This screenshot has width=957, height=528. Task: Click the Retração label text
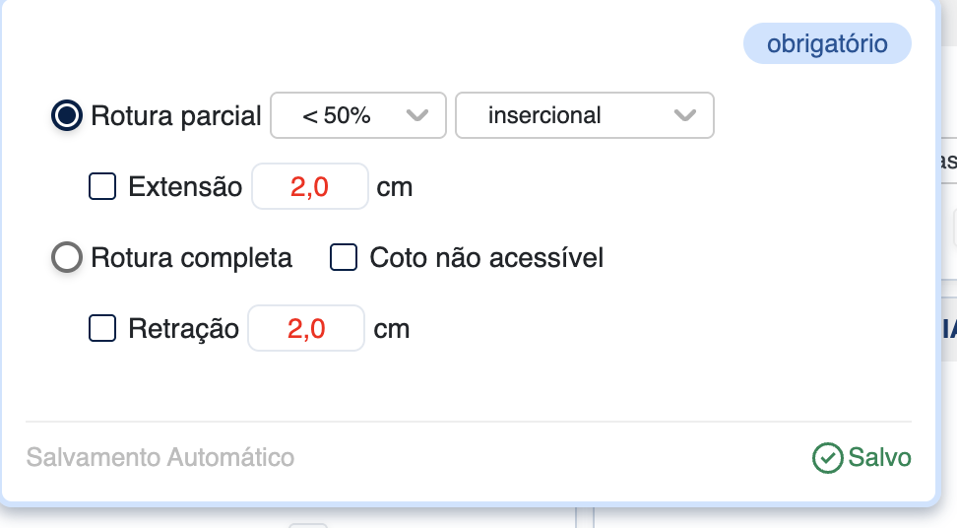click(184, 328)
